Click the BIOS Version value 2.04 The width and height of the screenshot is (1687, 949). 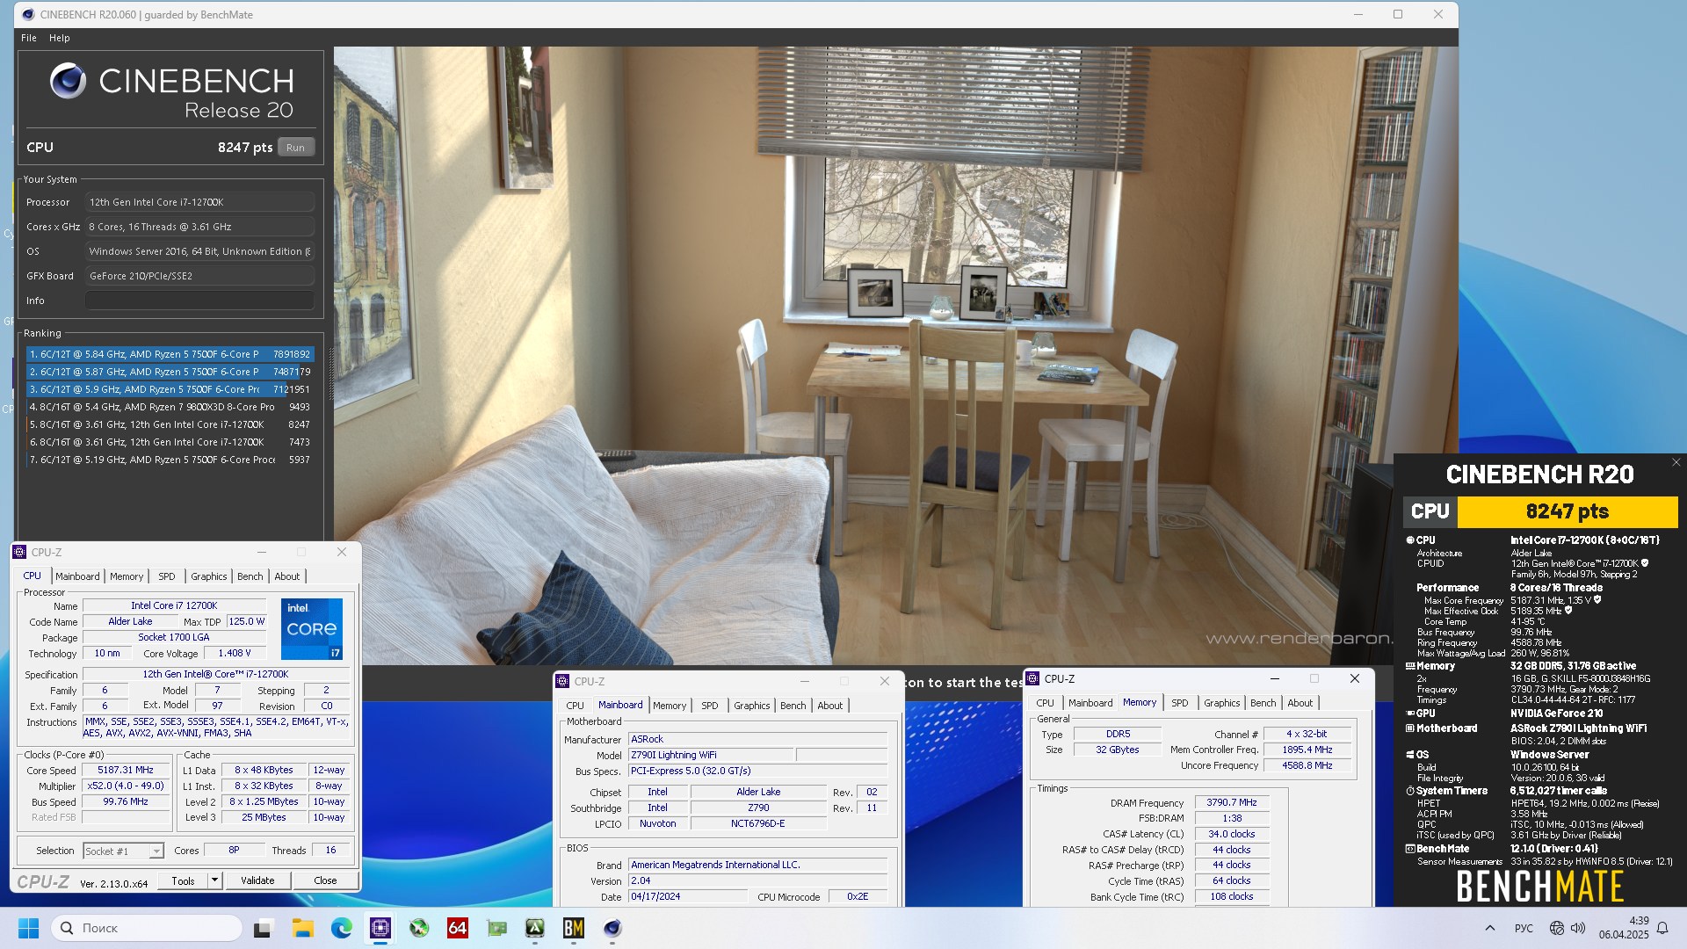tap(757, 880)
